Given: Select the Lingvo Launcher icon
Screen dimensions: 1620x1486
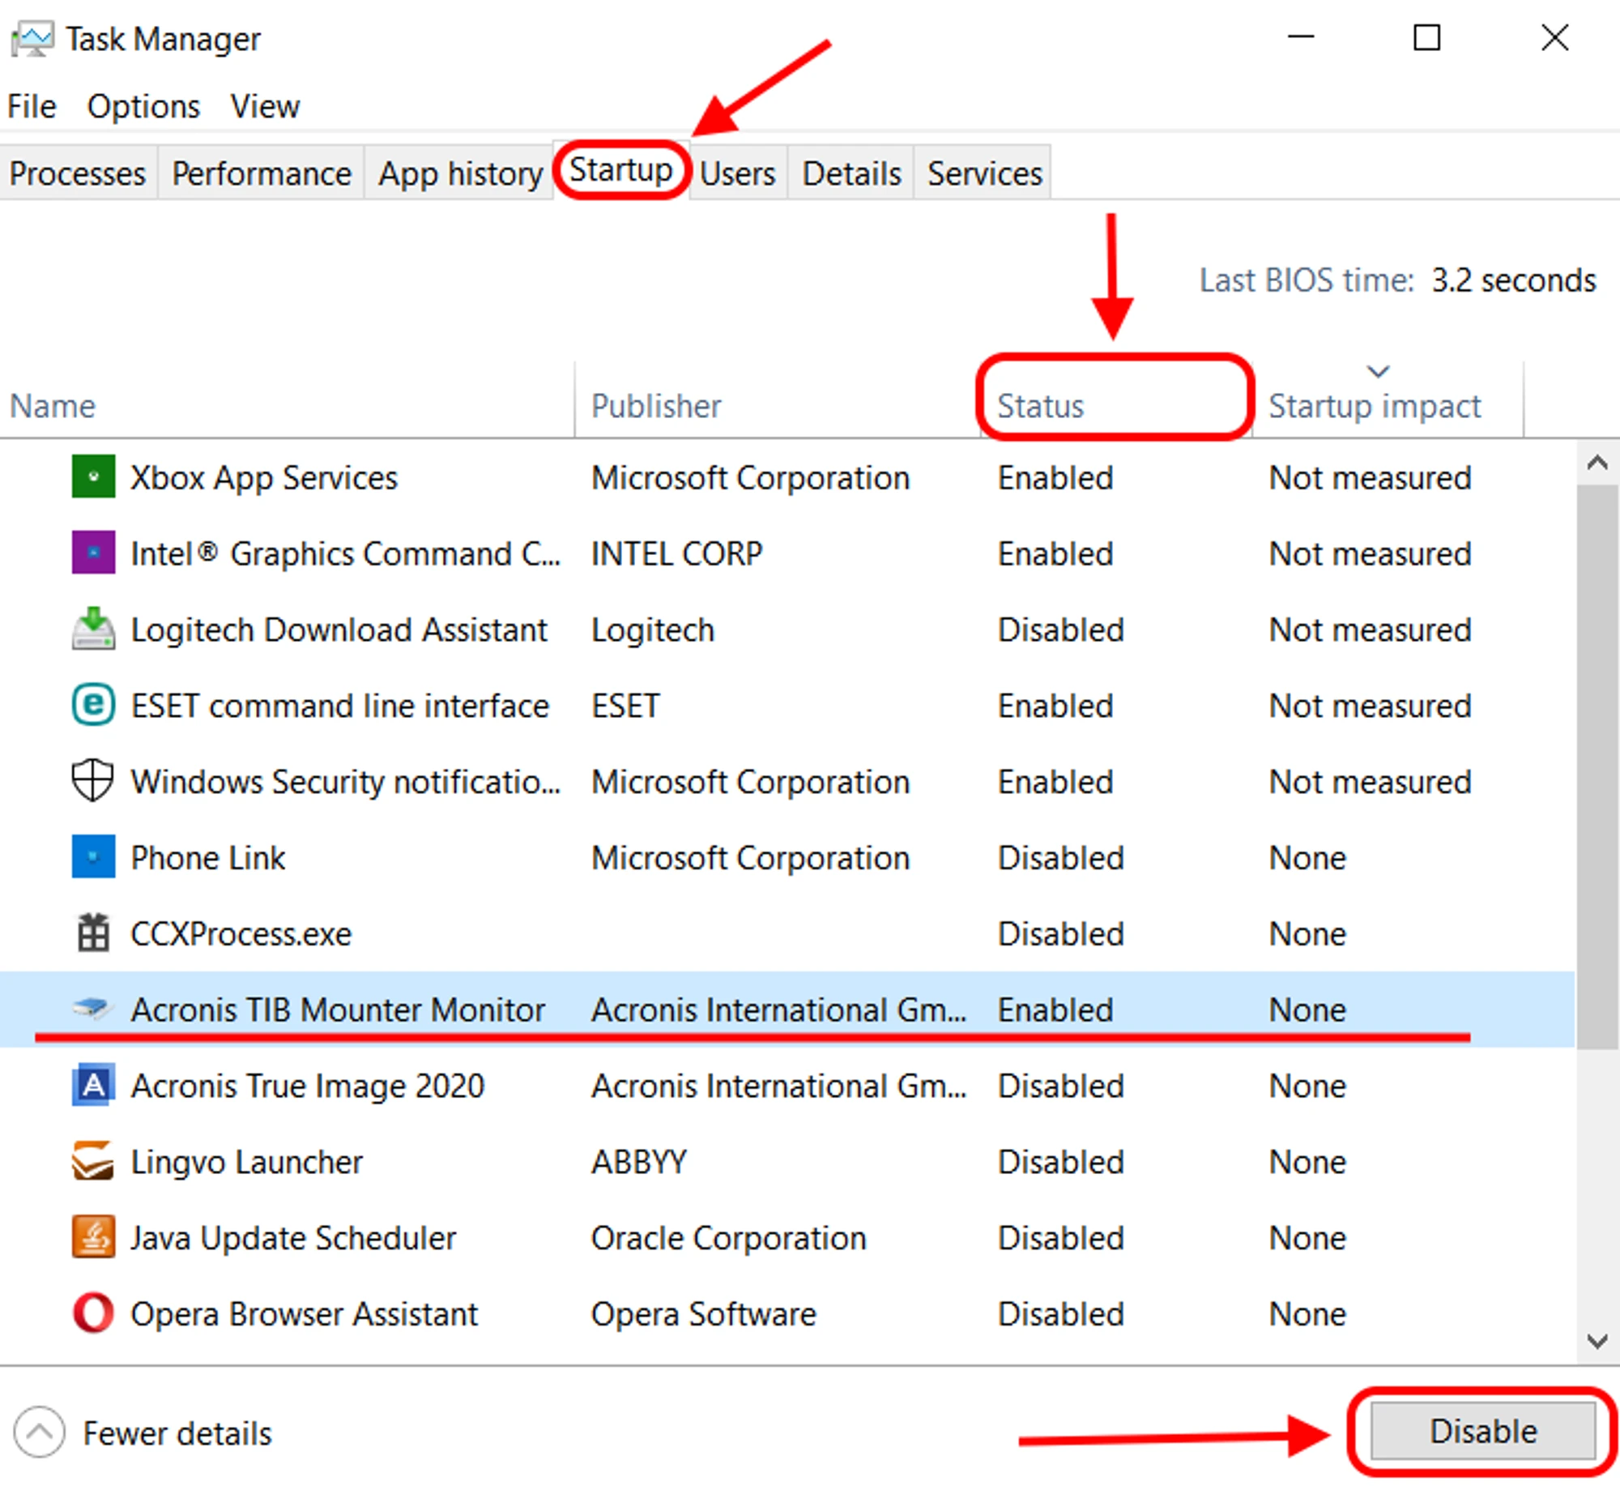Looking at the screenshot, I should click(93, 1161).
